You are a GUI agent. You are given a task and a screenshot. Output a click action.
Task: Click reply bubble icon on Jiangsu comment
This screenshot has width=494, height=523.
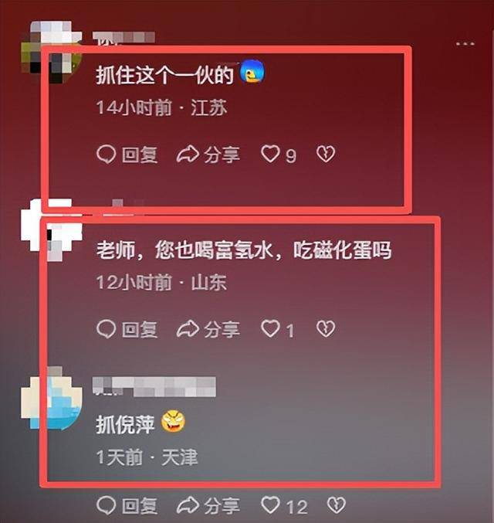(x=106, y=155)
